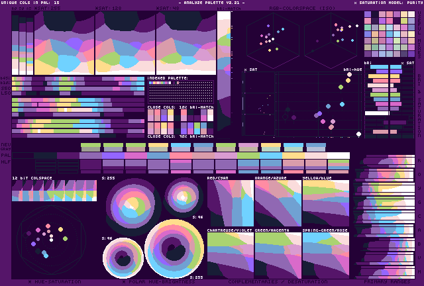Pick the pale pink swatch in the PAL row
This screenshot has height=286, width=424.
pyautogui.click(x=316, y=156)
